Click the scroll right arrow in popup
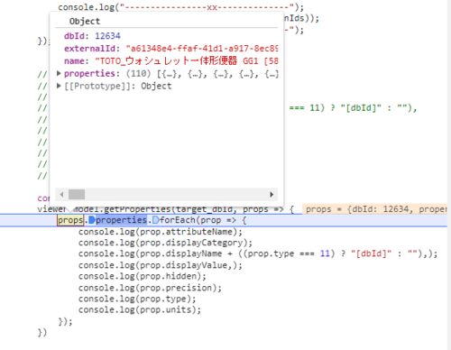 coord(272,194)
